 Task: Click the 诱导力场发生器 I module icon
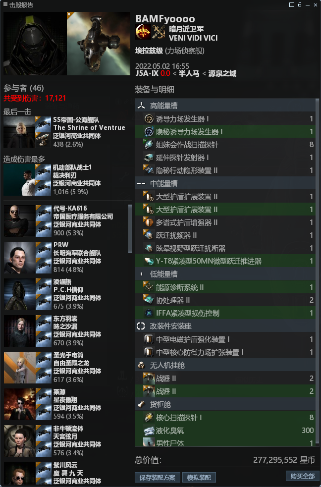pos(149,118)
